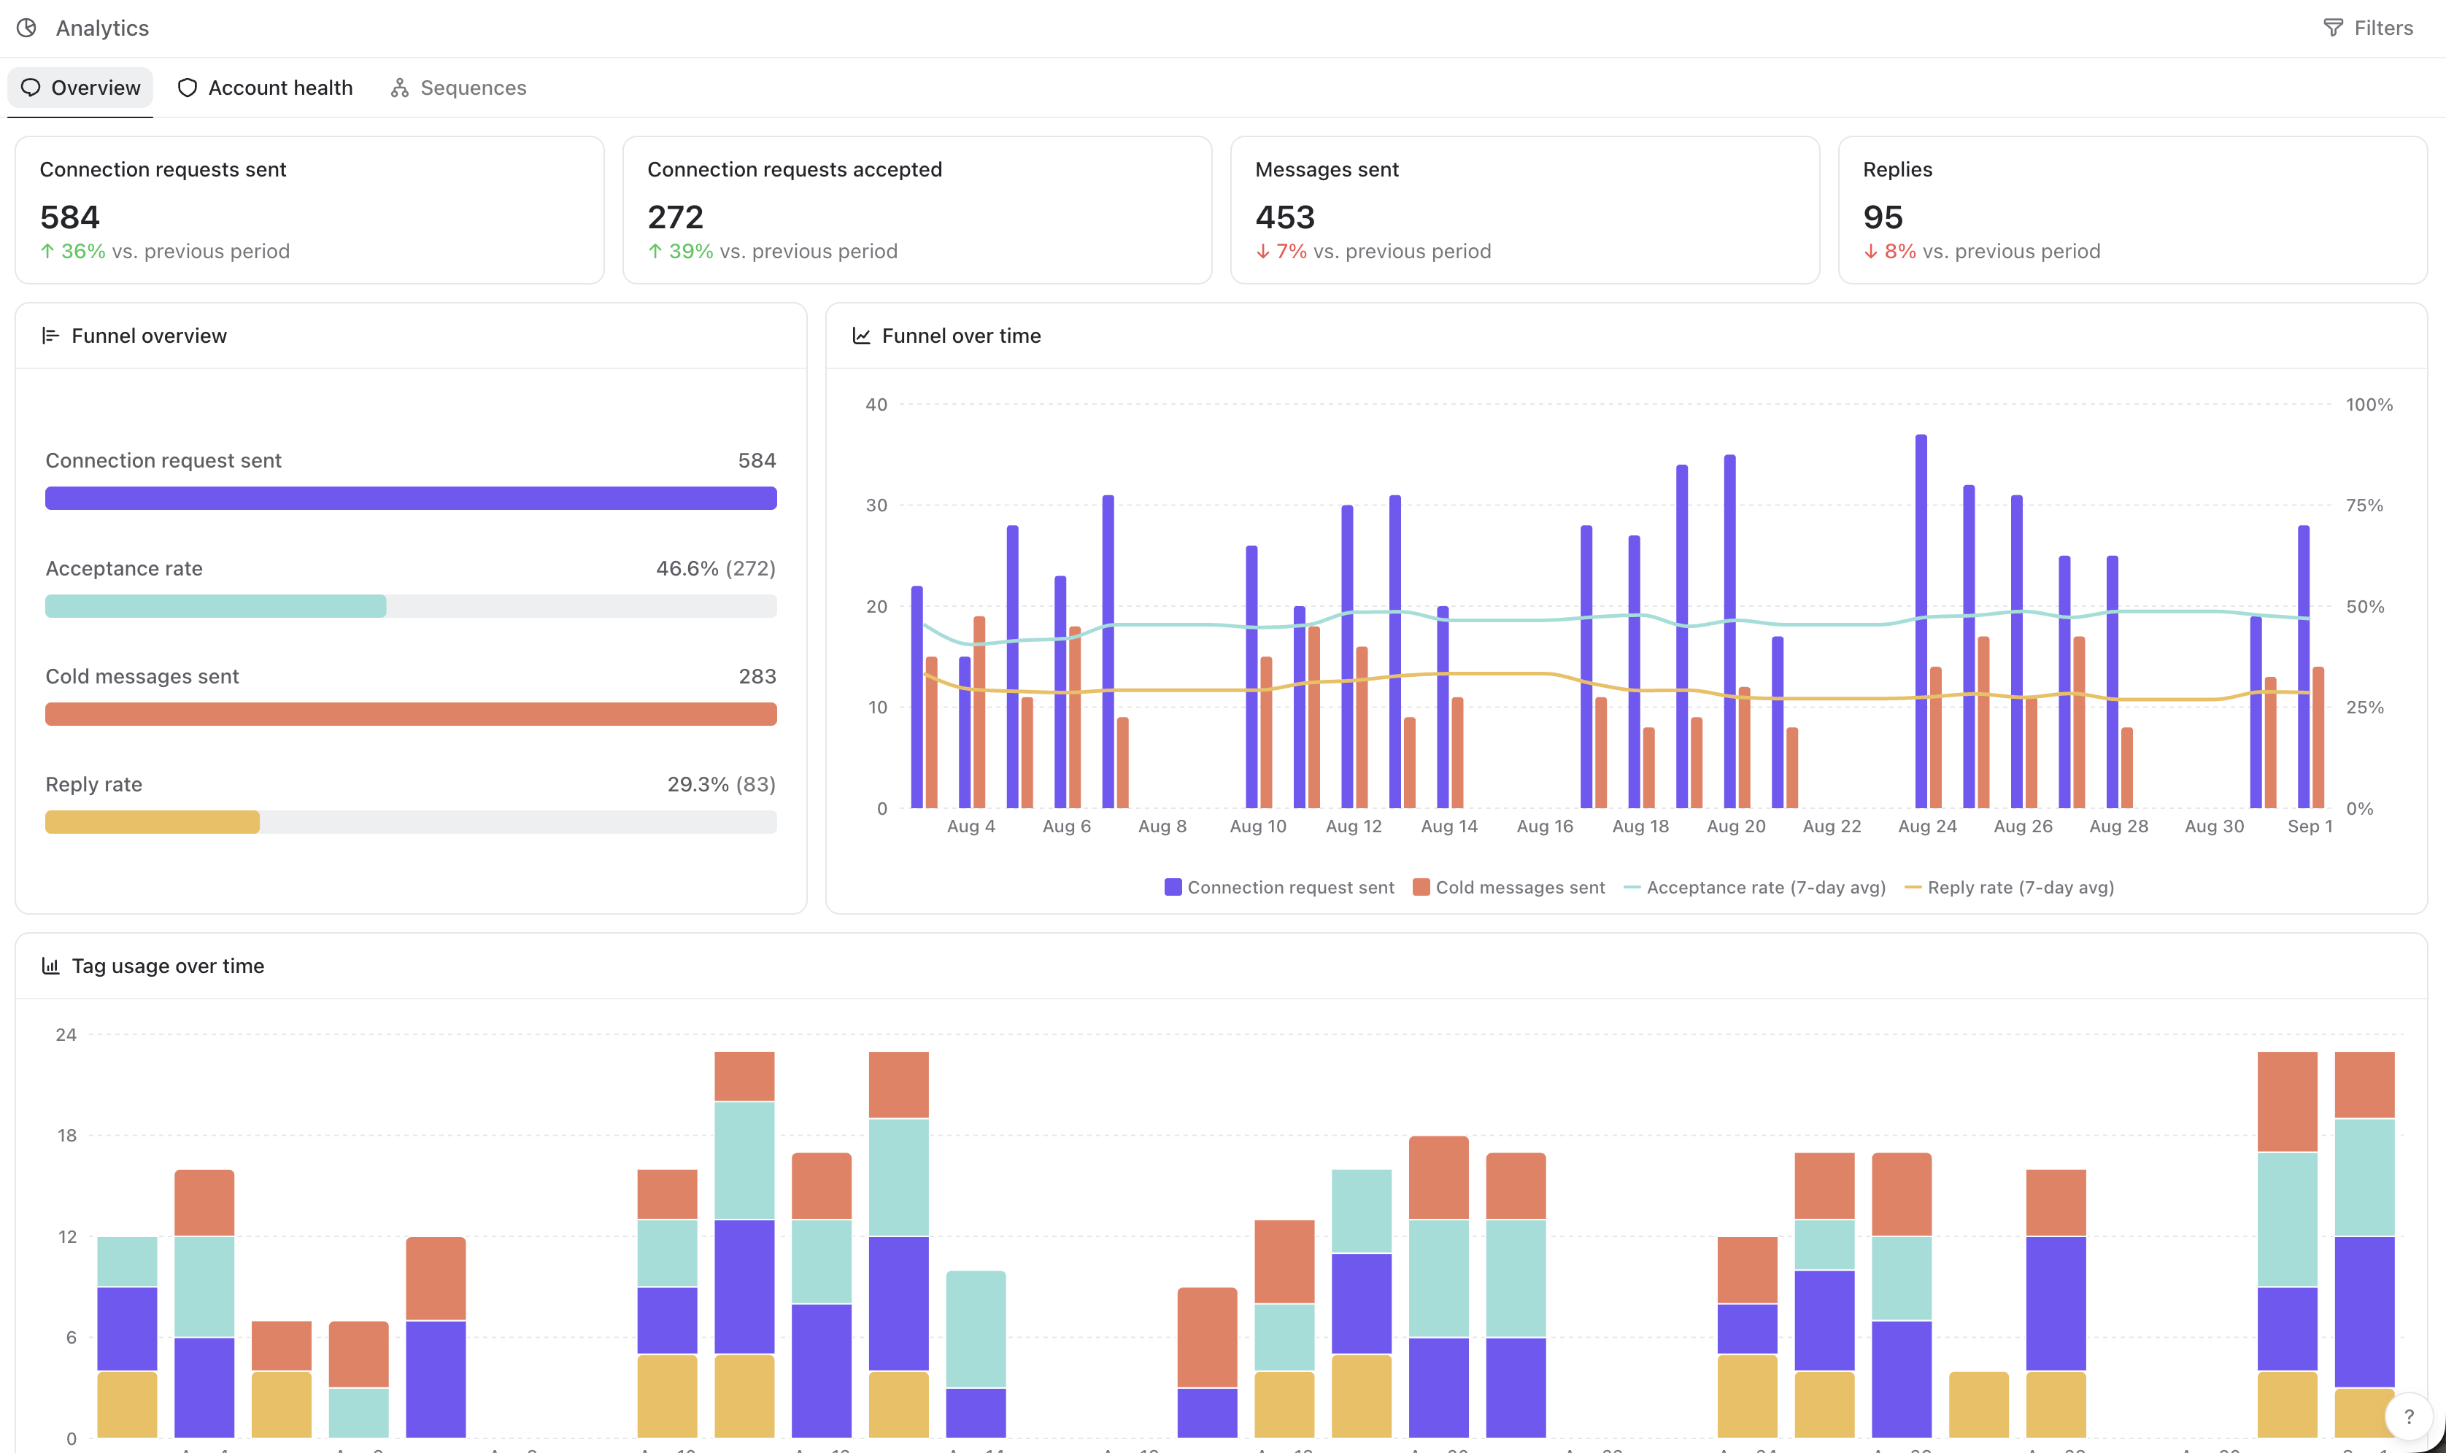Go to the Sequences tab
2446x1453 pixels.
point(458,88)
